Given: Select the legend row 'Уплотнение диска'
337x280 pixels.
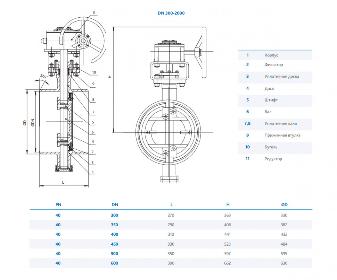Looking at the screenshot, I should [275, 77].
